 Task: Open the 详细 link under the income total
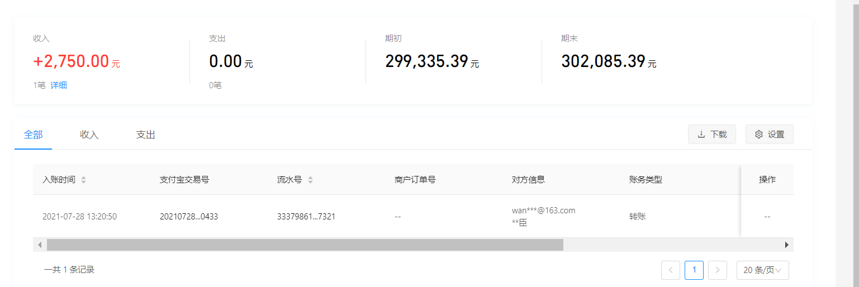tap(59, 85)
